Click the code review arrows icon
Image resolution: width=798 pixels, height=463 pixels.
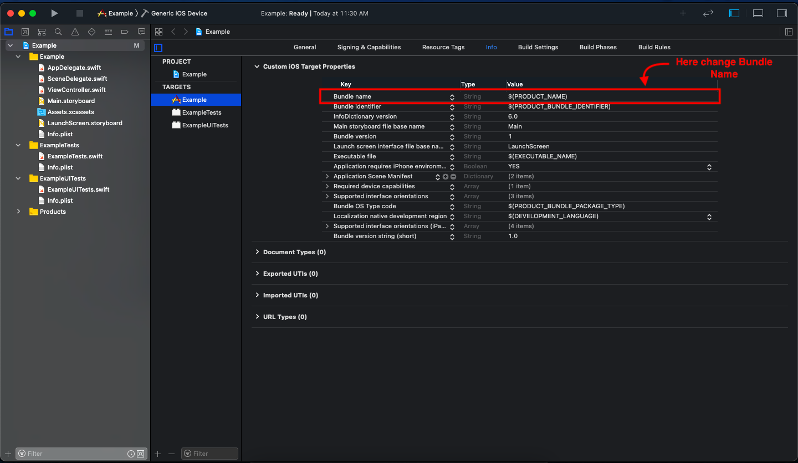[708, 13]
